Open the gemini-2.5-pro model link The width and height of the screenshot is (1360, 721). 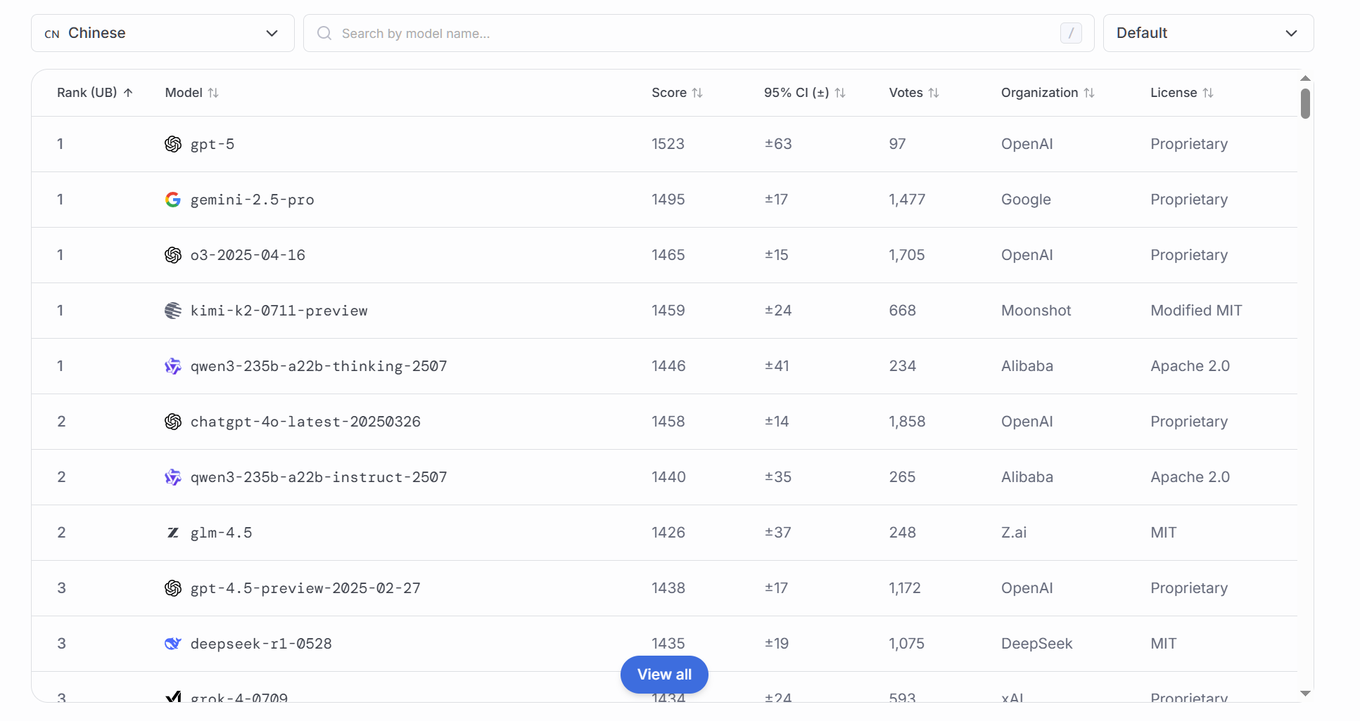(252, 200)
